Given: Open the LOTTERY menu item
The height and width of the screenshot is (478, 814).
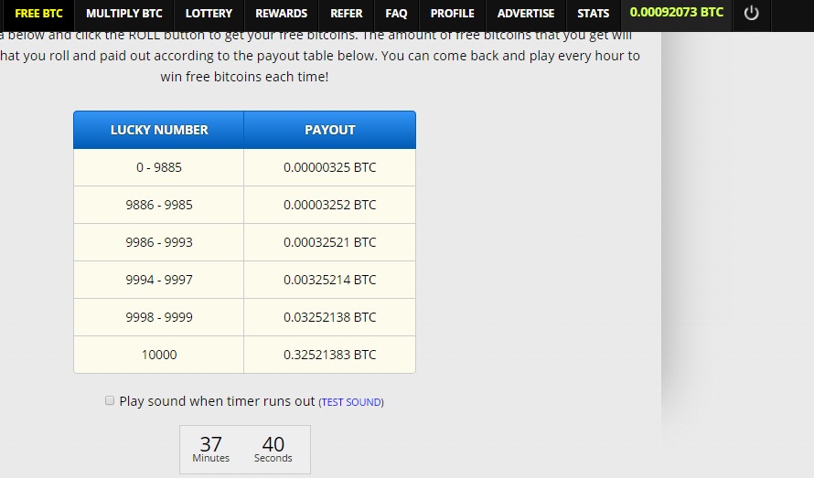Looking at the screenshot, I should 209,14.
